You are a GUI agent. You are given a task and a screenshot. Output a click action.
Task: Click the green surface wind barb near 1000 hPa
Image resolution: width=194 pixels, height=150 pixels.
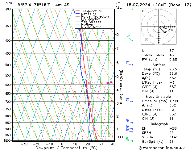[130, 139]
